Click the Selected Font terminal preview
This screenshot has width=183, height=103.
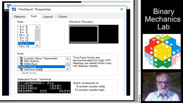click(x=44, y=87)
